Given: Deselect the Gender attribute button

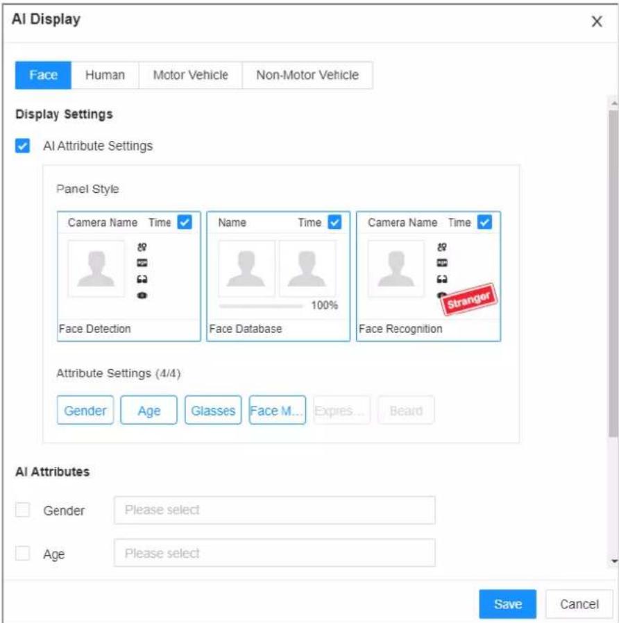Looking at the screenshot, I should pyautogui.click(x=85, y=410).
